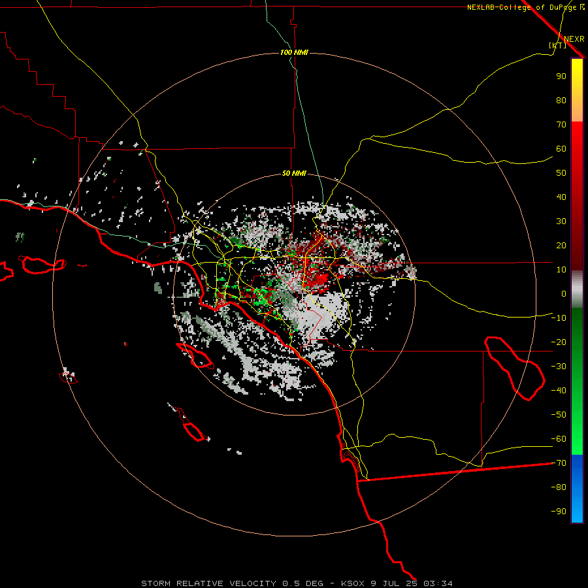Viewport: 588px width, 588px height.
Task: Click the blue segment at the color bar bottom
Action: click(x=577, y=489)
